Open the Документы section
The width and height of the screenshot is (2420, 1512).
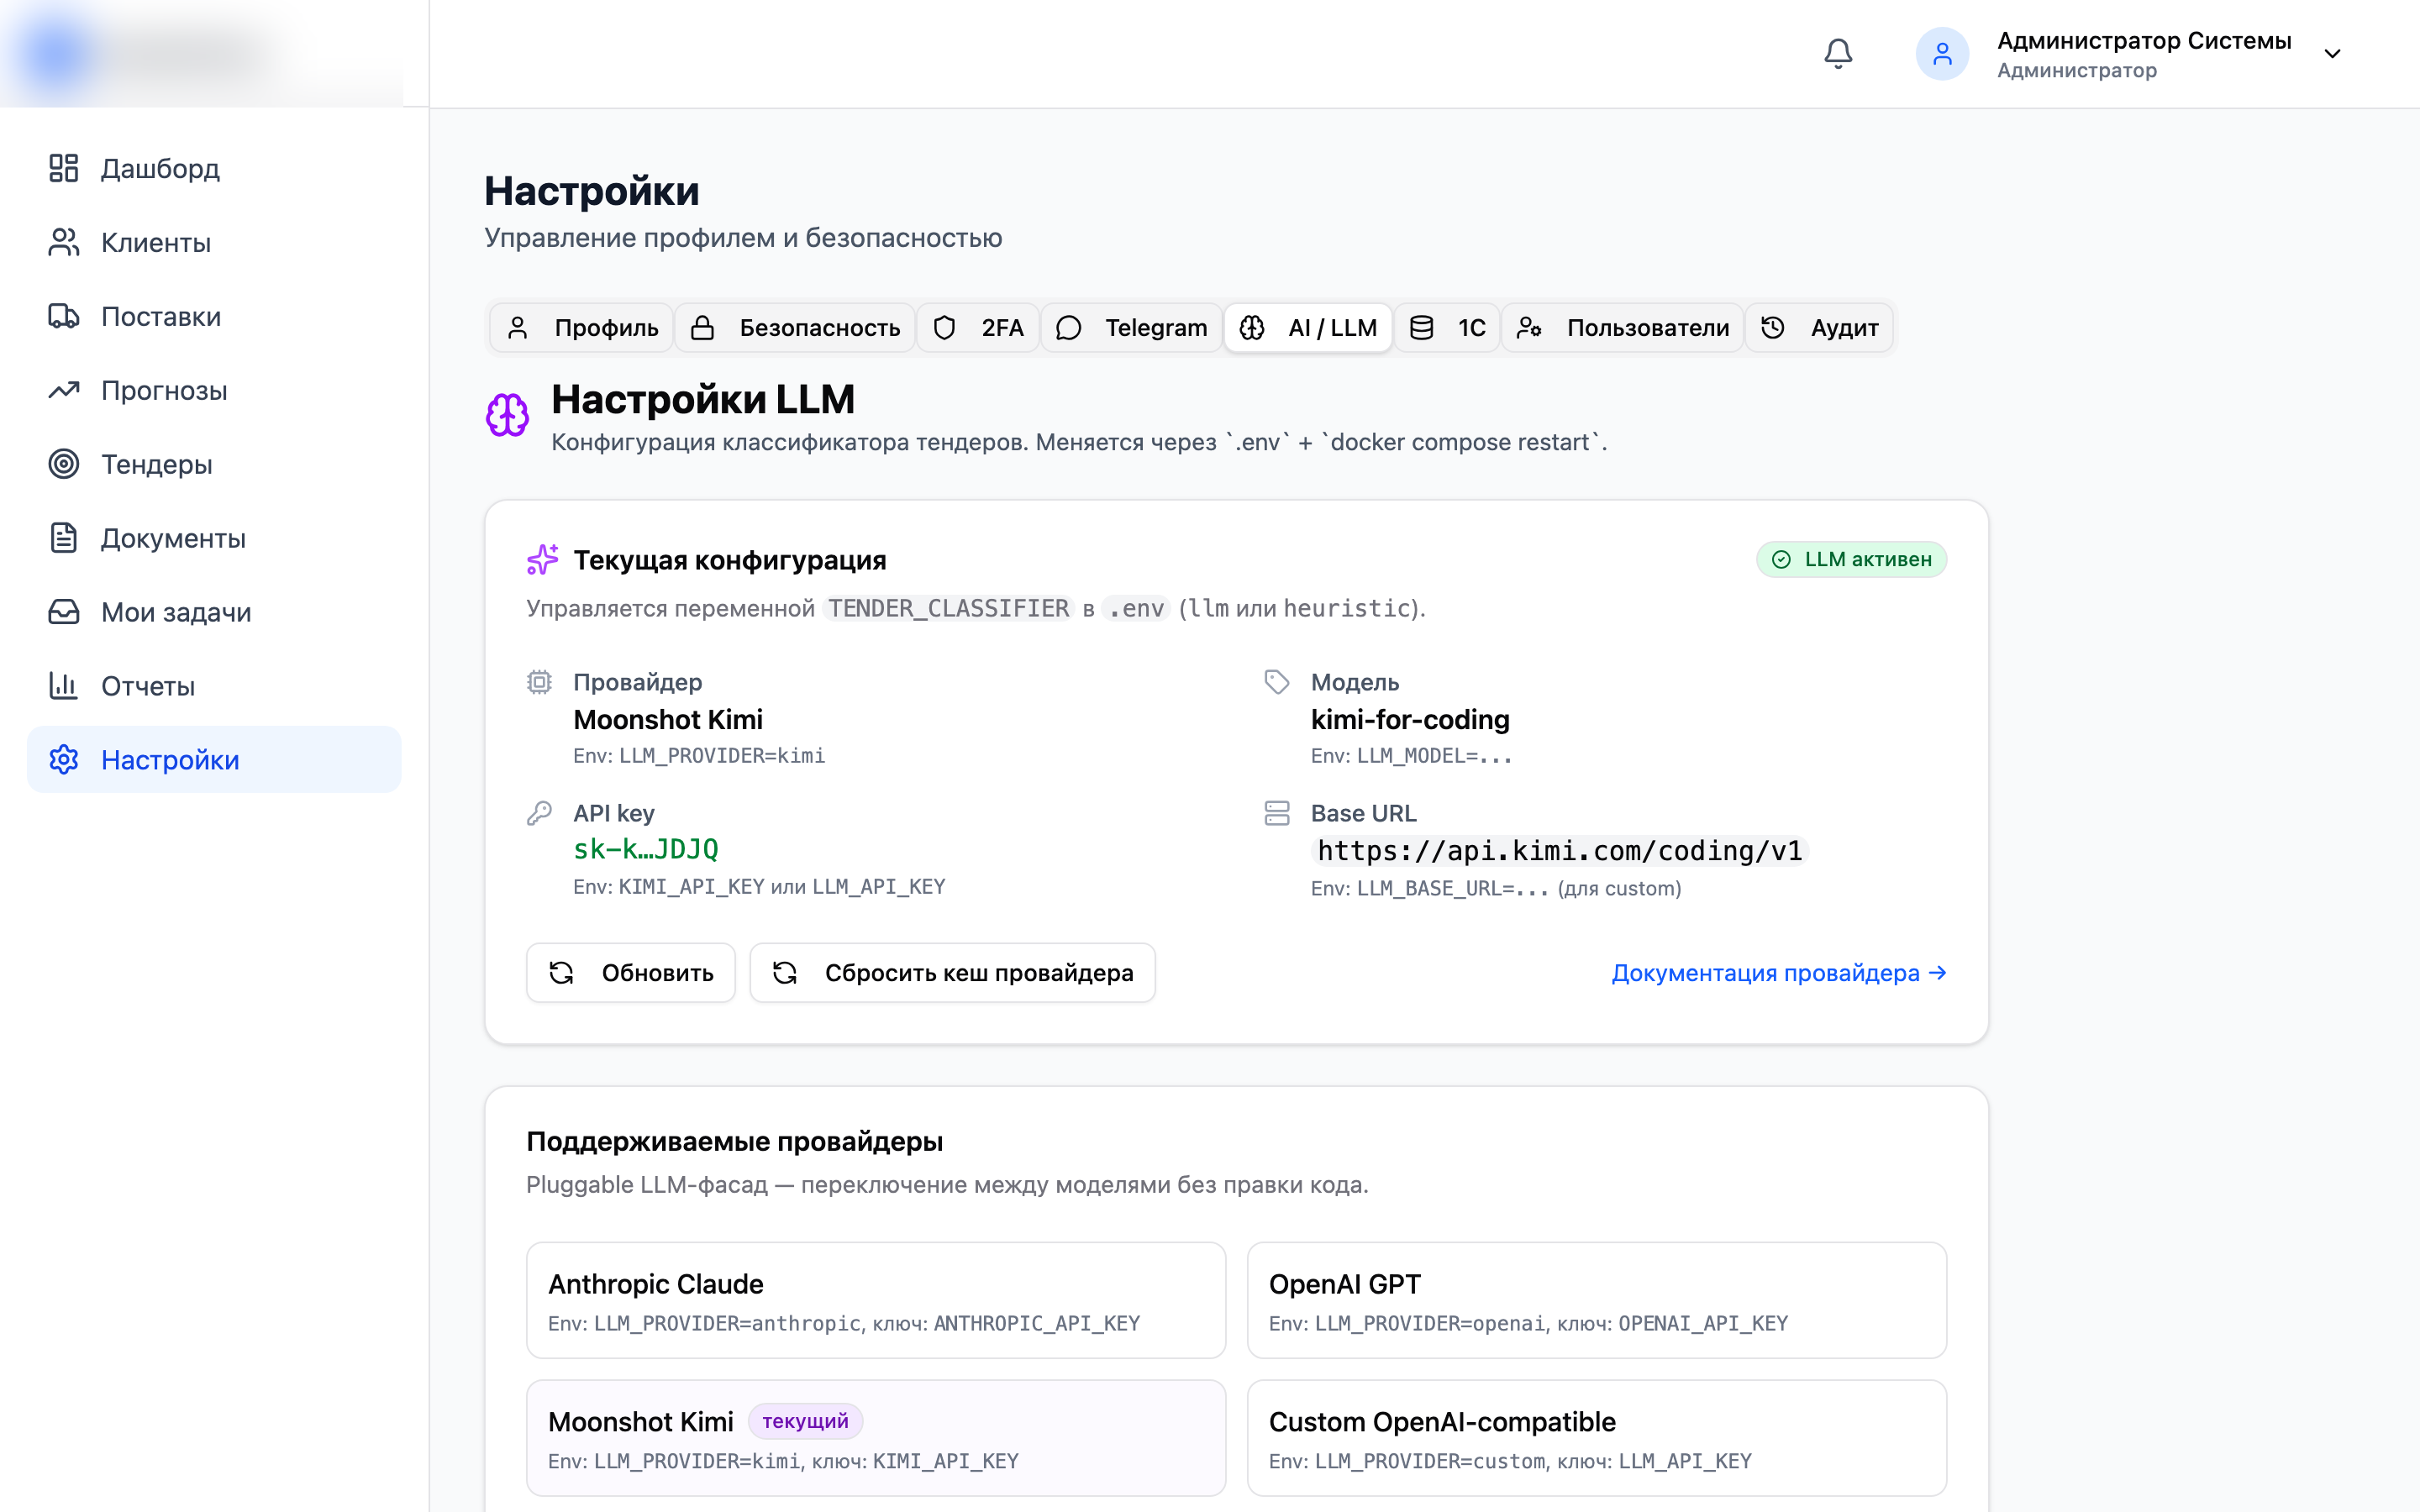point(214,538)
